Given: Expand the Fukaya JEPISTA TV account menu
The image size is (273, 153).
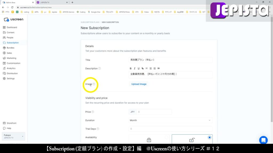Looking at the screenshot, I should 13,136.
